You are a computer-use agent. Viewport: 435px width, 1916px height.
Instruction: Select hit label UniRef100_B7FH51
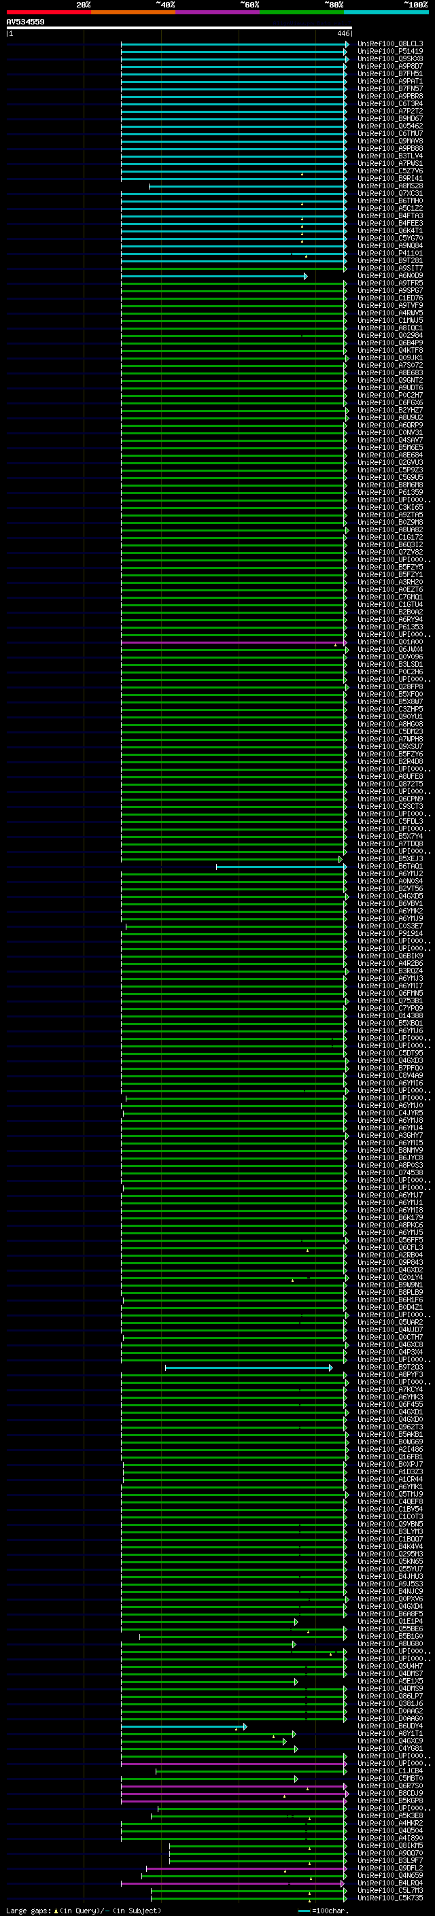[x=389, y=73]
